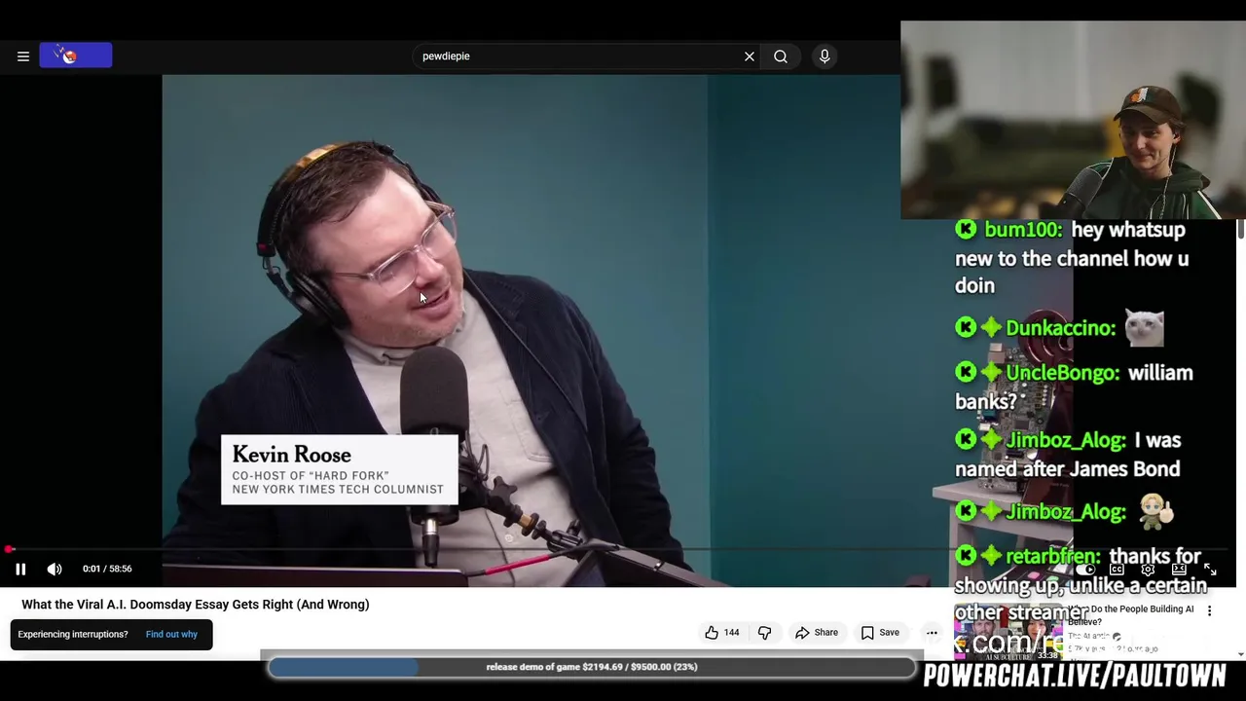1246x701 pixels.
Task: Dislike the video with thumbs down
Action: pyautogui.click(x=764, y=633)
